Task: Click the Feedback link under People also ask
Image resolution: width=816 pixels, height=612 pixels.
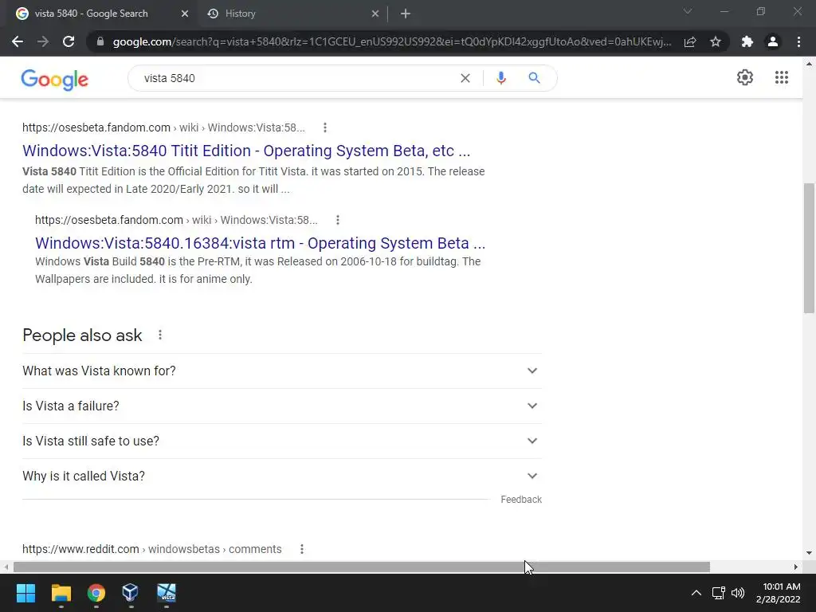Action: click(x=521, y=500)
